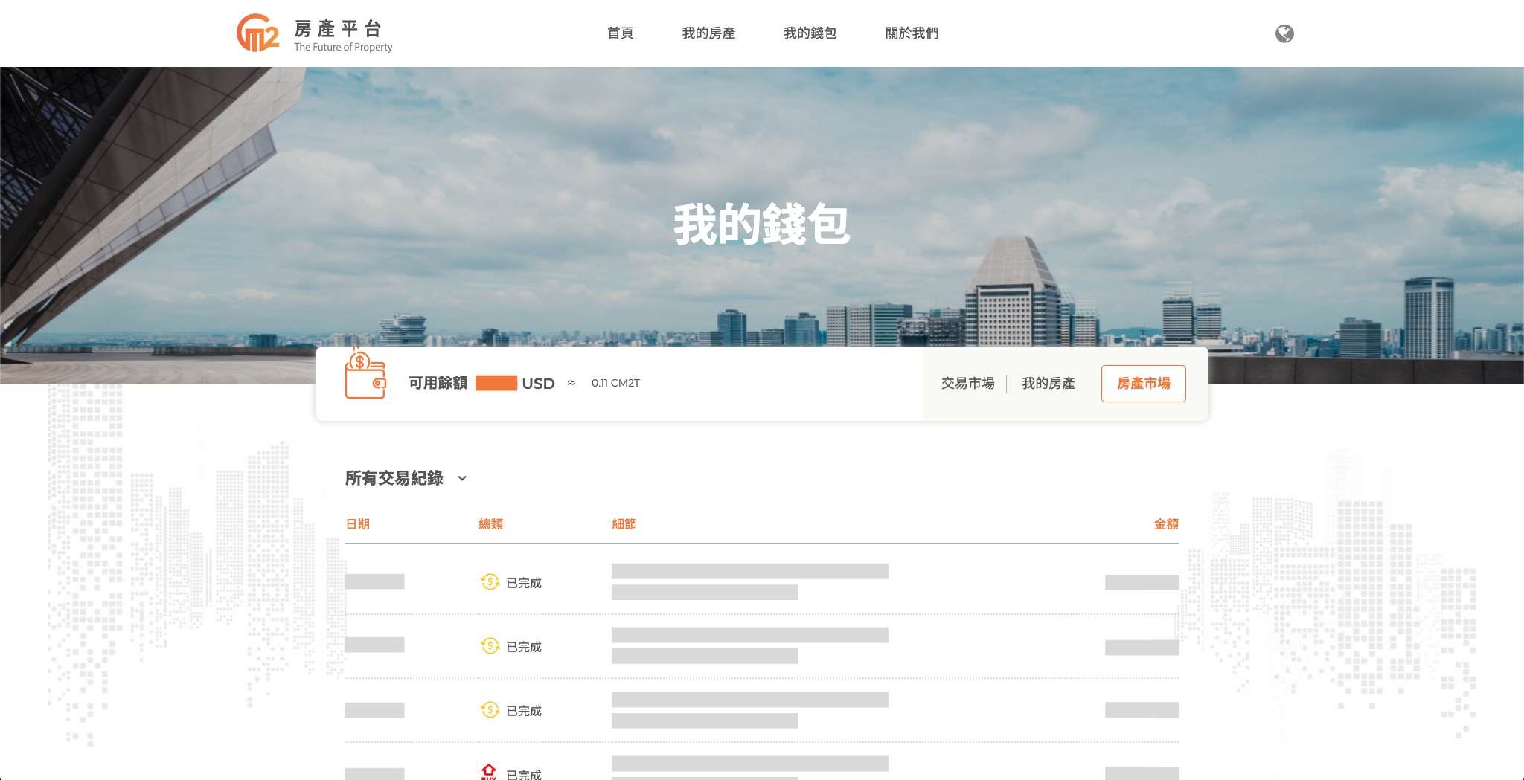Click the 日期 column header
Screen dimensions: 1524x780
click(358, 524)
